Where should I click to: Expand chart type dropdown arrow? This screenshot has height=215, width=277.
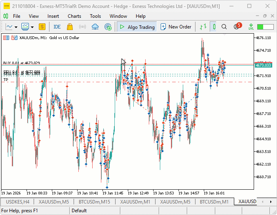(x=16, y=27)
